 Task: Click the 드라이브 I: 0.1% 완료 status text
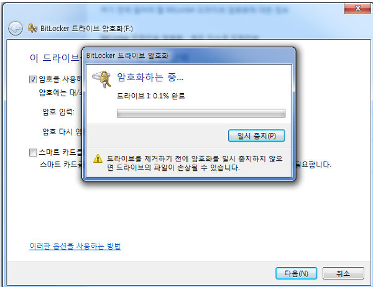tap(151, 96)
